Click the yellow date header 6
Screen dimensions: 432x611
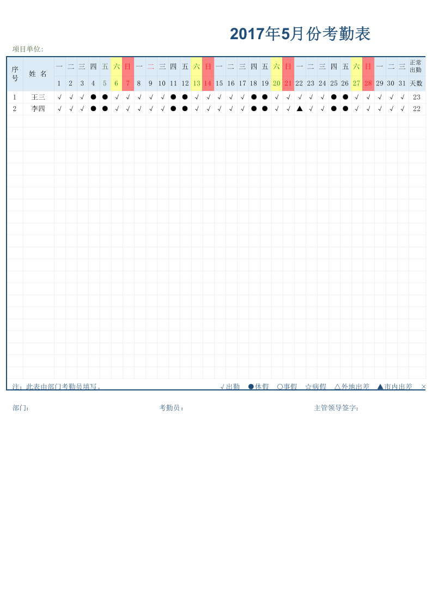[x=116, y=83]
